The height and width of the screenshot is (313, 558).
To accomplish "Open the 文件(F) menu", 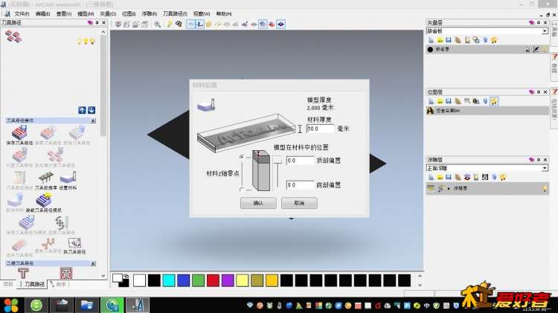I will pyautogui.click(x=22, y=14).
